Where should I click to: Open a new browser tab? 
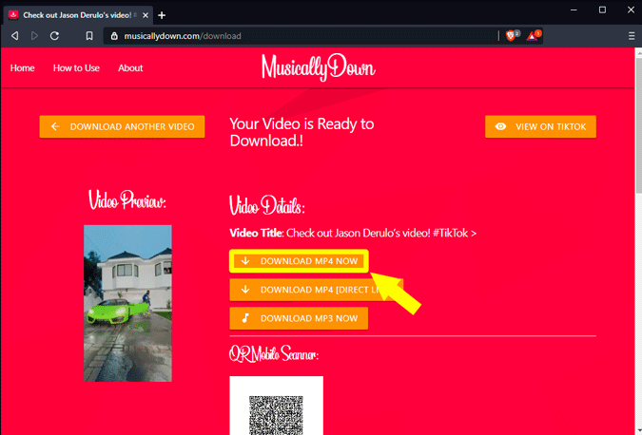pyautogui.click(x=162, y=15)
